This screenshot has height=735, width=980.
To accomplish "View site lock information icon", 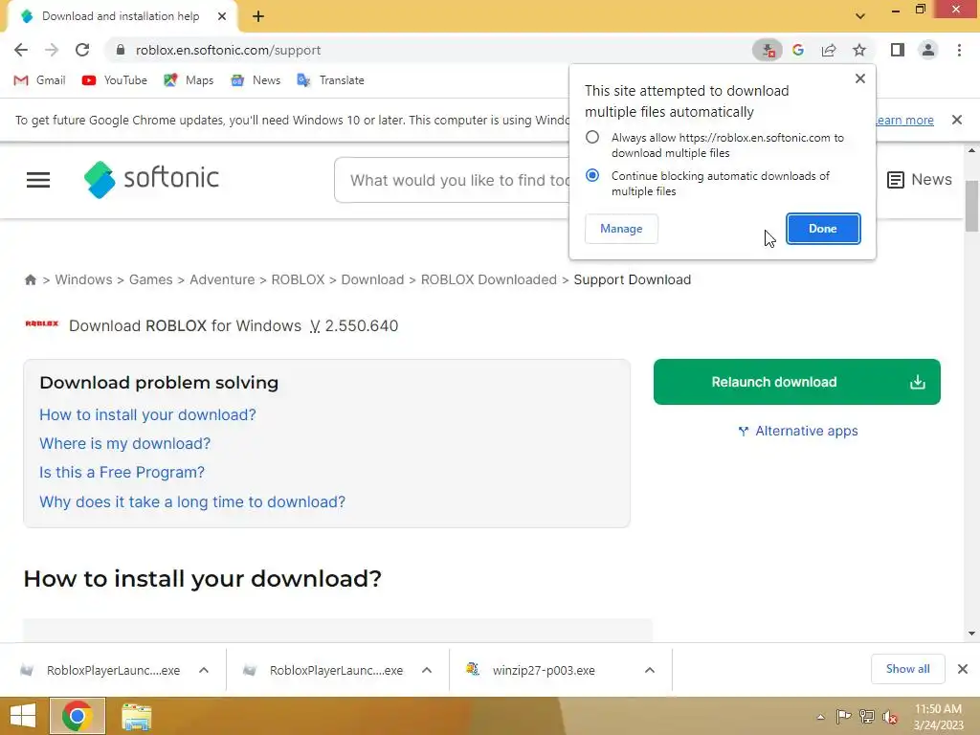I will (x=121, y=50).
